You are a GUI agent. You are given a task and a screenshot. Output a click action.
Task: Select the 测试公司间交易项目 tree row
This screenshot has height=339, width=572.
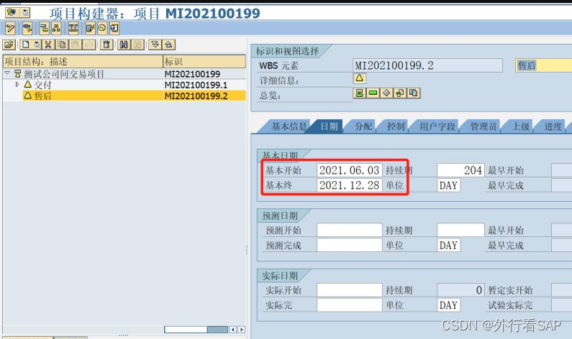pyautogui.click(x=124, y=74)
